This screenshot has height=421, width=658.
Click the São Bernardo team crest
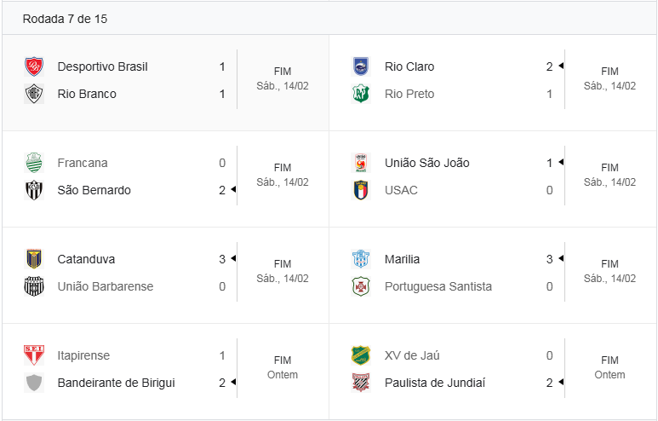click(x=34, y=190)
